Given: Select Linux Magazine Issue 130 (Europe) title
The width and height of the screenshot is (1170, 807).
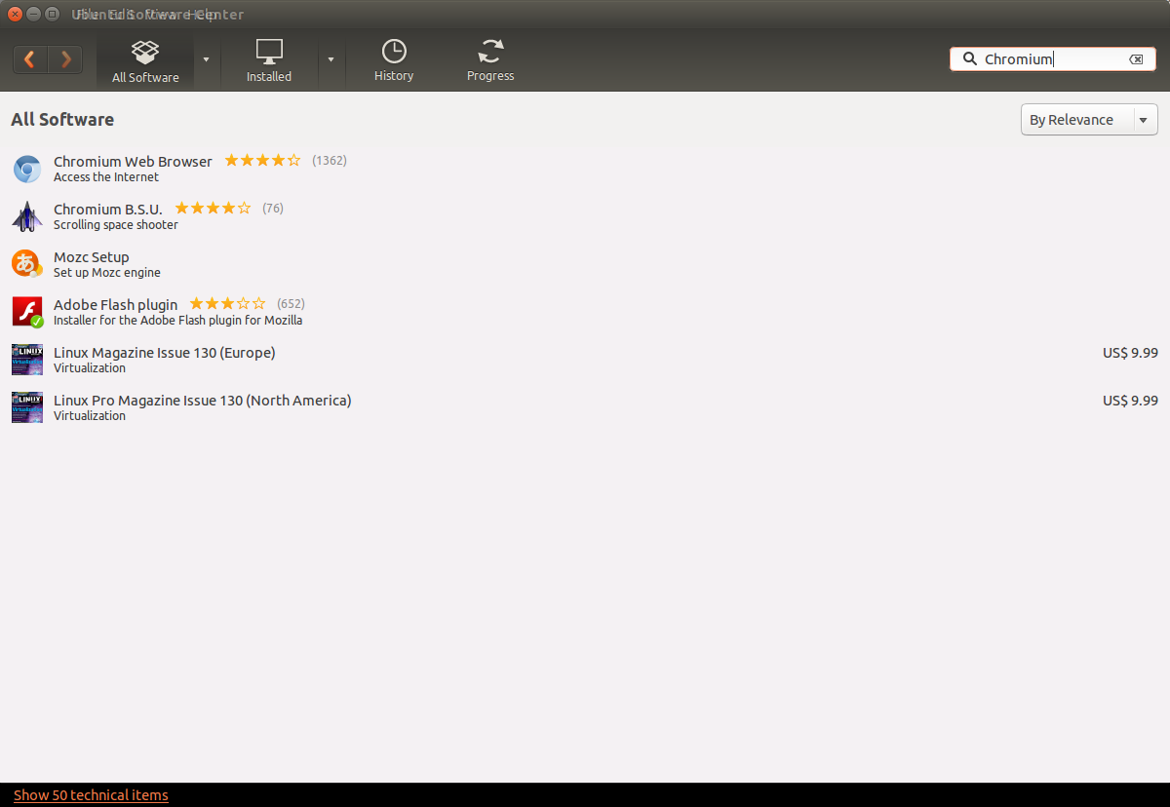Looking at the screenshot, I should click(165, 352).
